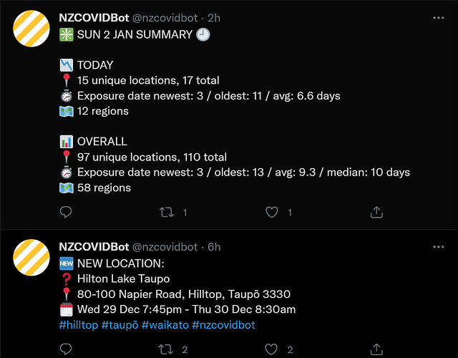Viewport: 458px width, 358px height.
Task: Share the Hilton Lake Taupo tweet
Action: 376,349
